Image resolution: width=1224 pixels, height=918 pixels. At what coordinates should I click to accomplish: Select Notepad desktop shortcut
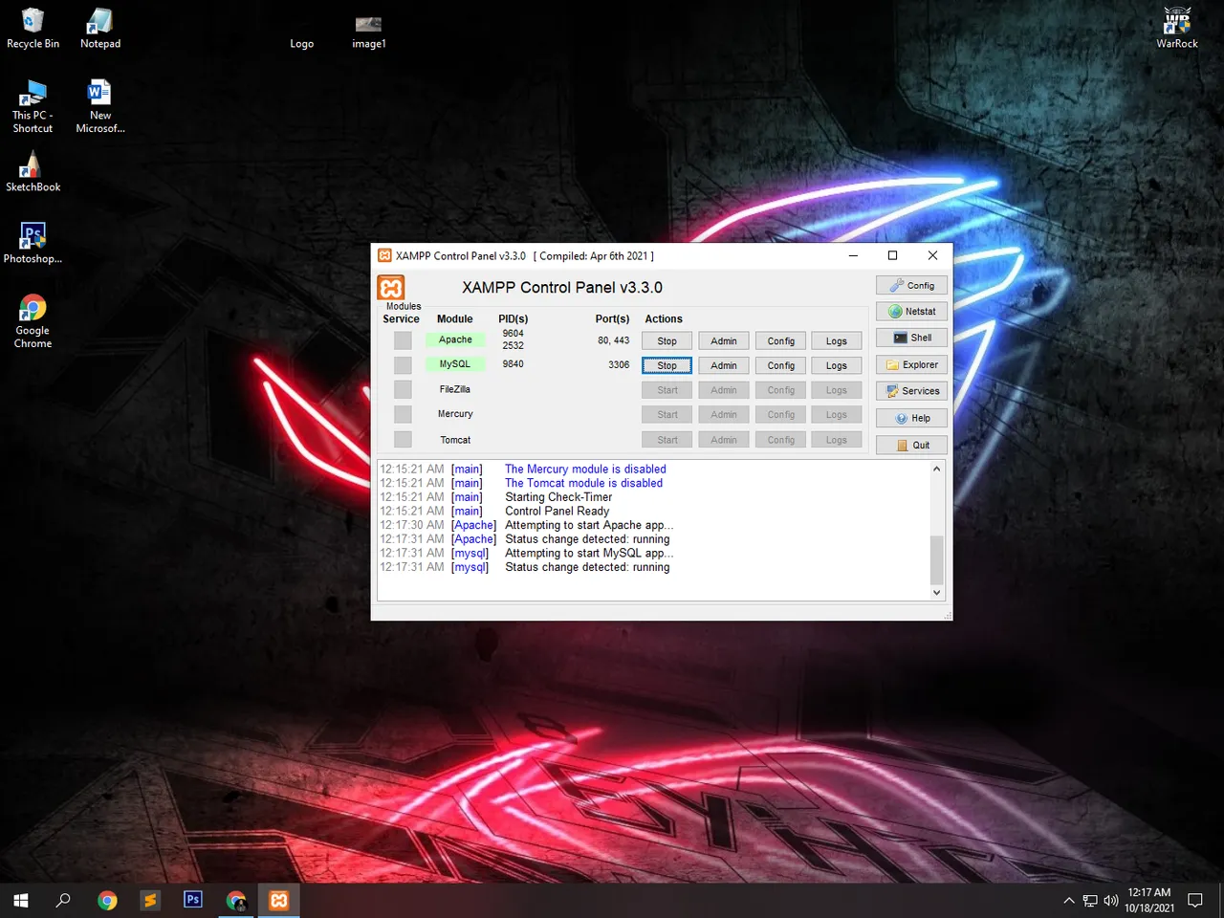[100, 28]
